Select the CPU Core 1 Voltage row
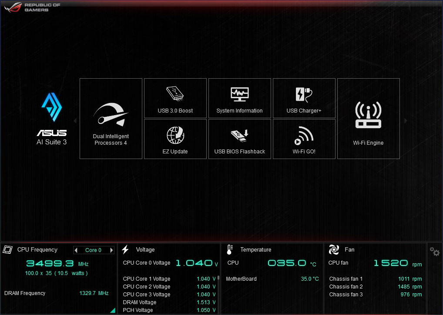 [169, 279]
